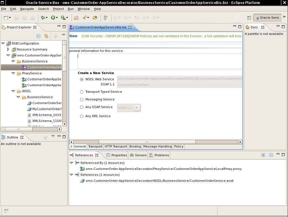Select WSDL Web Service radio button

82,79
